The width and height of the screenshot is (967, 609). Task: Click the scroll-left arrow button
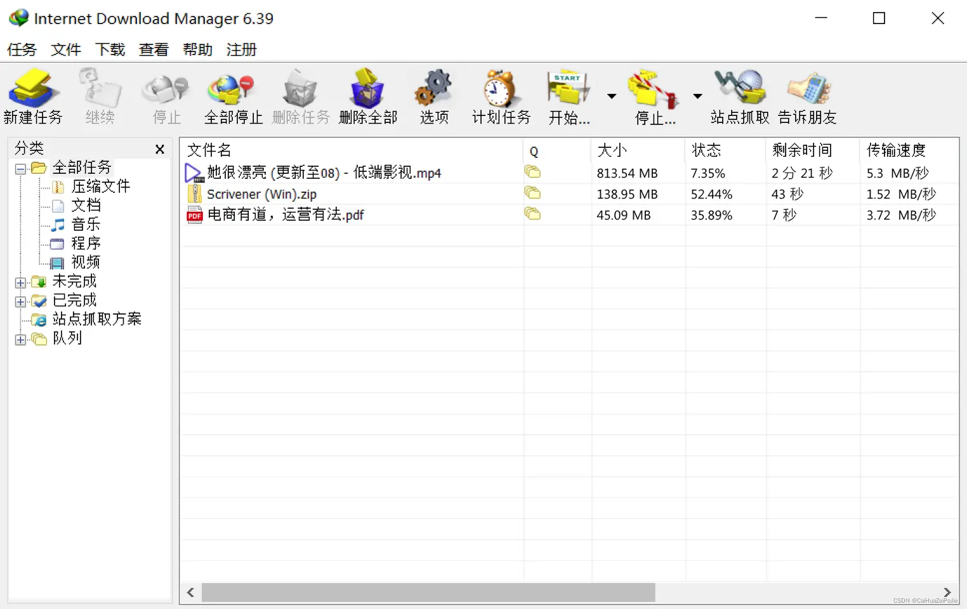tap(190, 593)
